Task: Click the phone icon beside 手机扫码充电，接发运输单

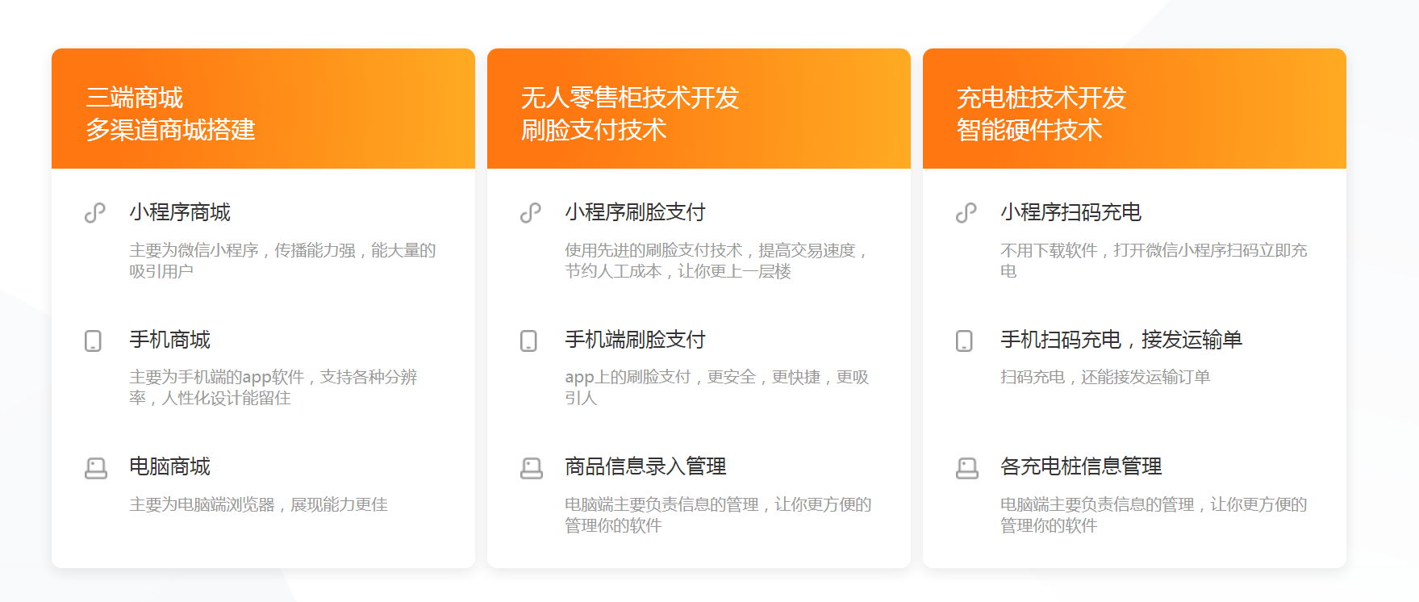Action: point(965,341)
